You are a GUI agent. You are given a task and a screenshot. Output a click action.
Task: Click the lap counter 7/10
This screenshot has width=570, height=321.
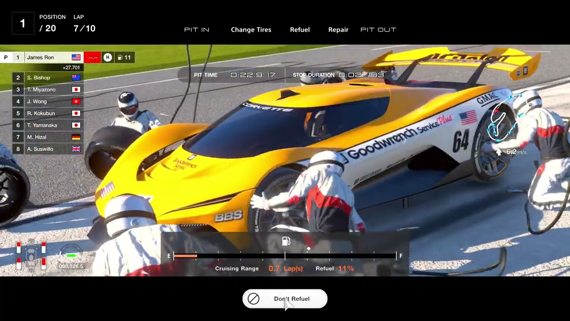[x=85, y=29]
